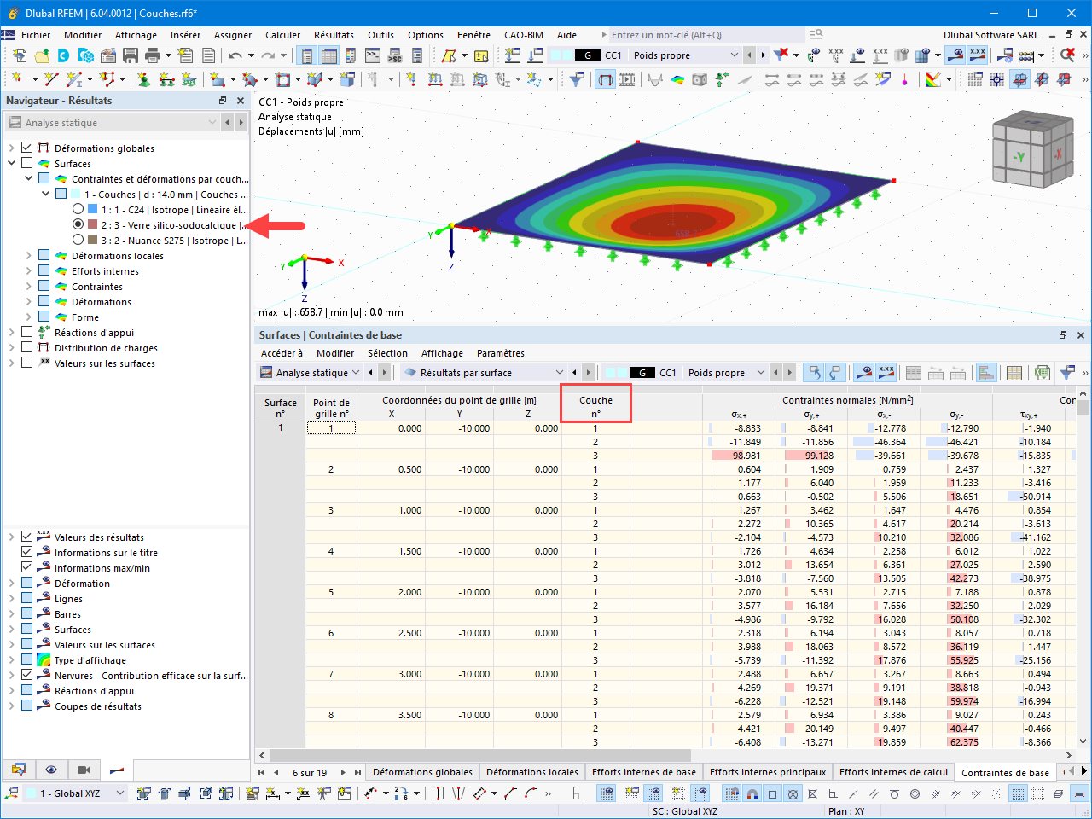Go to the next load case arrow in toolbar

(763, 55)
